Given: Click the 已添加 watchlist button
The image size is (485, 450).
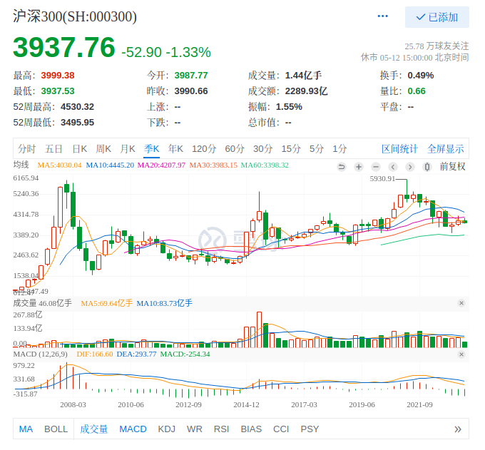Looking at the screenshot, I should [436, 17].
